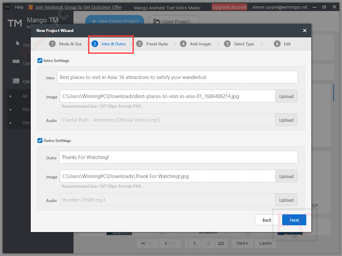Go to the Prev page in pagination
The height and width of the screenshot is (256, 342).
[170, 243]
